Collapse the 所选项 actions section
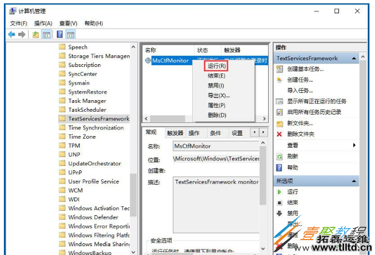Screen dimensions: 375x255 [354, 181]
